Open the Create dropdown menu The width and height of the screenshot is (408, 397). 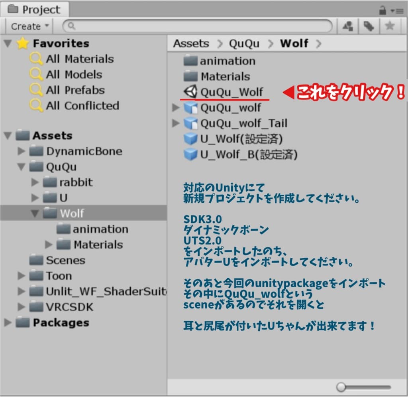[29, 26]
